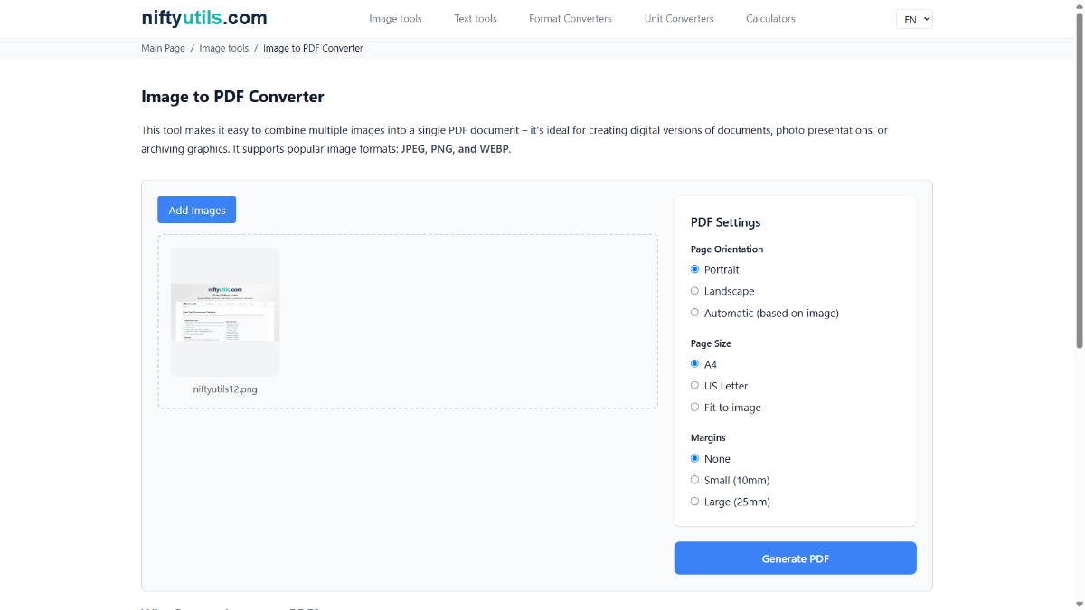This screenshot has width=1085, height=610.
Task: Click the Image tools breadcrumb link
Action: (223, 48)
